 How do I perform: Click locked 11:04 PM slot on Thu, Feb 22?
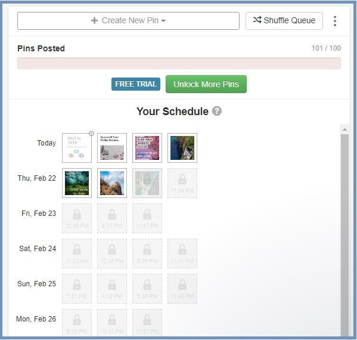(182, 183)
